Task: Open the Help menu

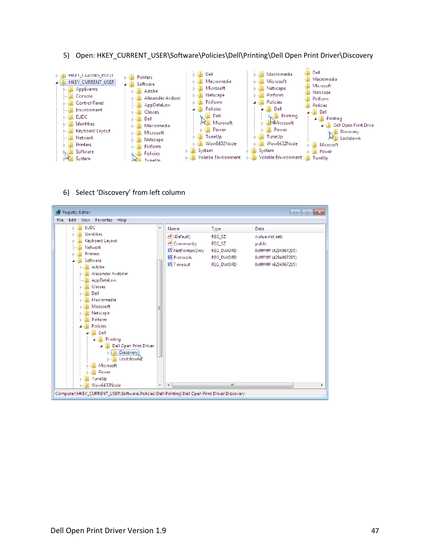Action: click(122, 220)
